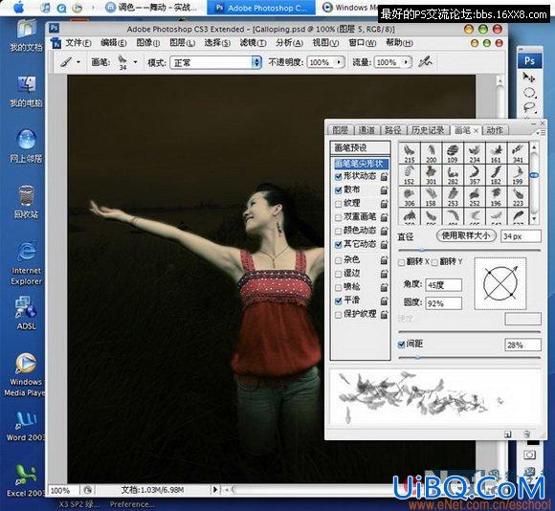
Task: Select brush tip 161 in brush grid
Action: click(496, 153)
